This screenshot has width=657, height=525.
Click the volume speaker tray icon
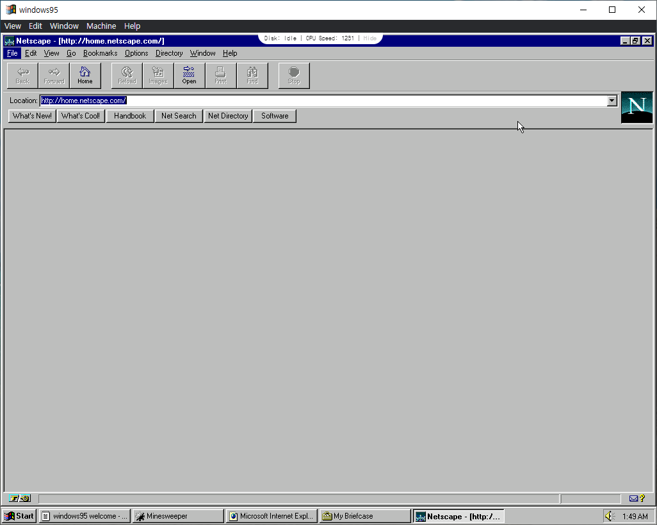point(610,516)
